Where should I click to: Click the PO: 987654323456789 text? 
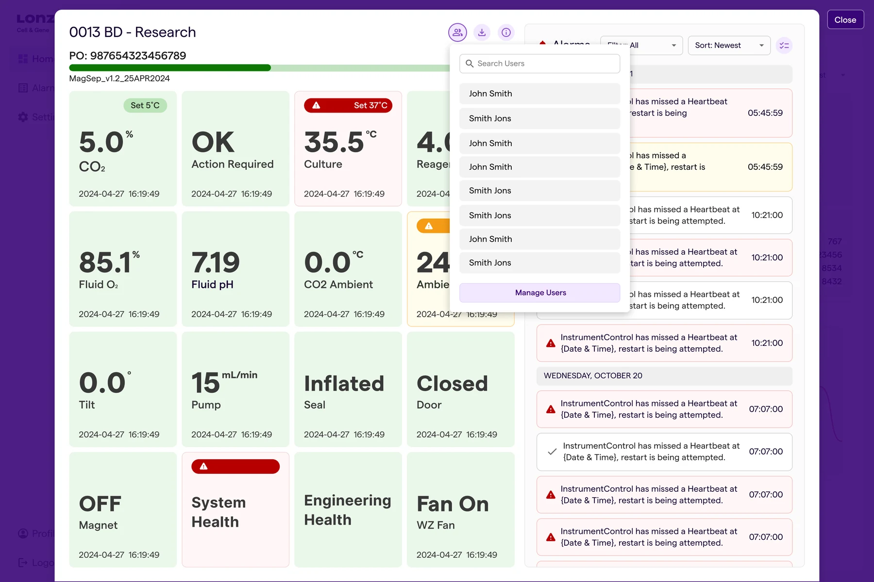point(128,56)
